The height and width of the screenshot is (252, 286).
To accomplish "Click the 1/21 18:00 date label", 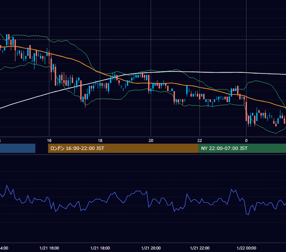I will 100,248.
